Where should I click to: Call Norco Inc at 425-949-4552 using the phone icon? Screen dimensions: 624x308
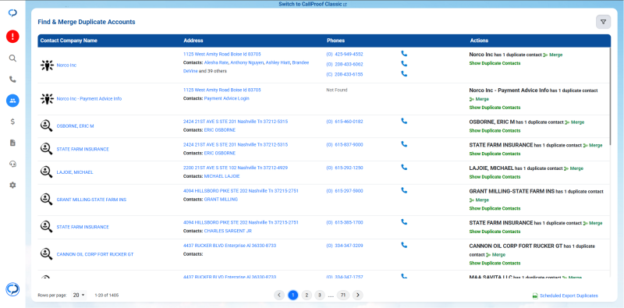coord(404,53)
